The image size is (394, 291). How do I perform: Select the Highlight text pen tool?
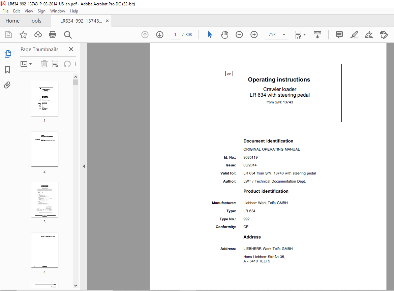point(354,35)
